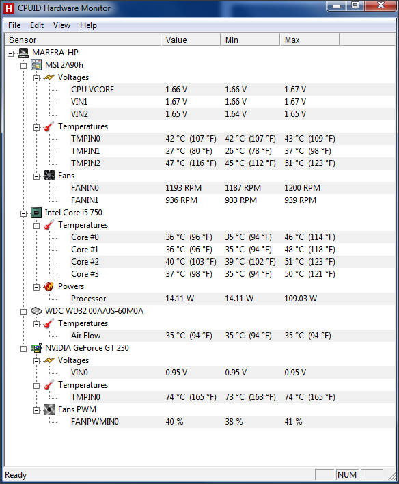Open the Help menu

click(x=88, y=25)
